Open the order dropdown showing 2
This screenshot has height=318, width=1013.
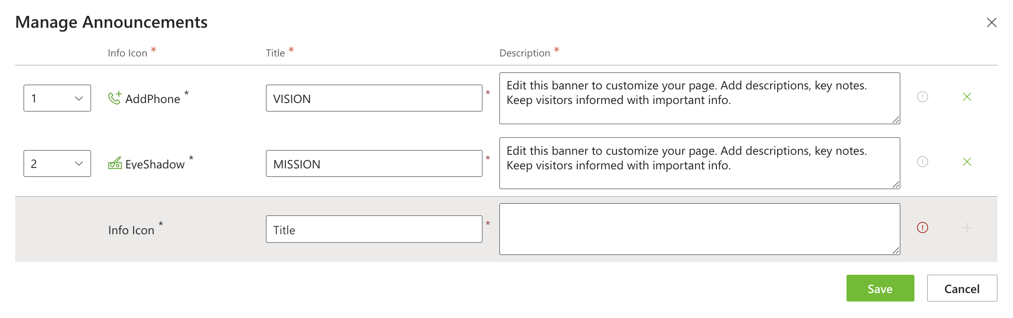(57, 164)
